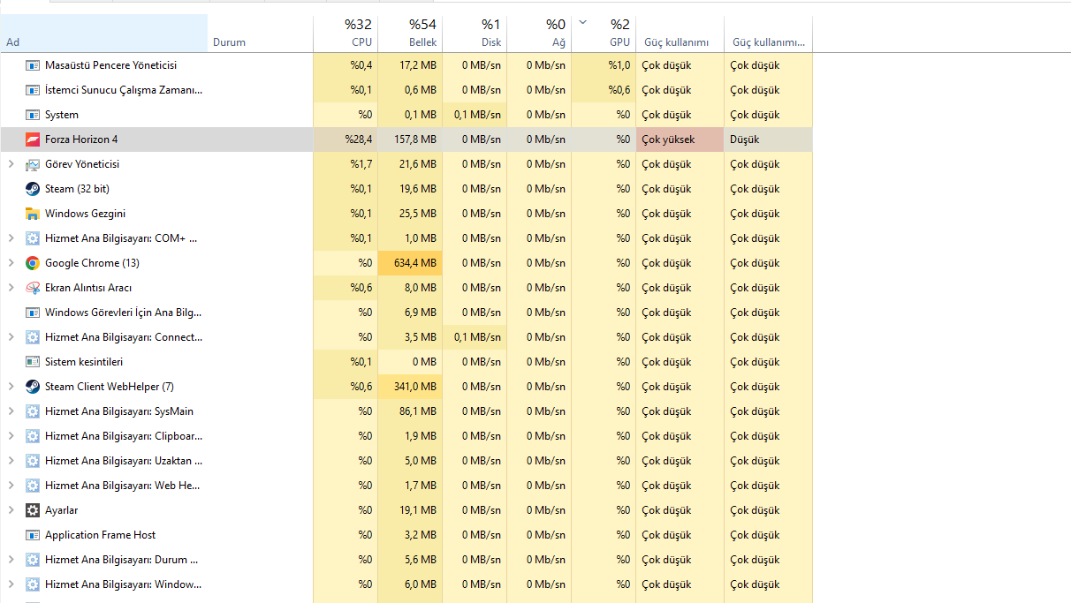Click the Windows Gezgini folder icon
1071x603 pixels.
click(33, 214)
